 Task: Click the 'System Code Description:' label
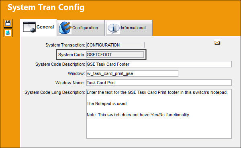point(60,64)
